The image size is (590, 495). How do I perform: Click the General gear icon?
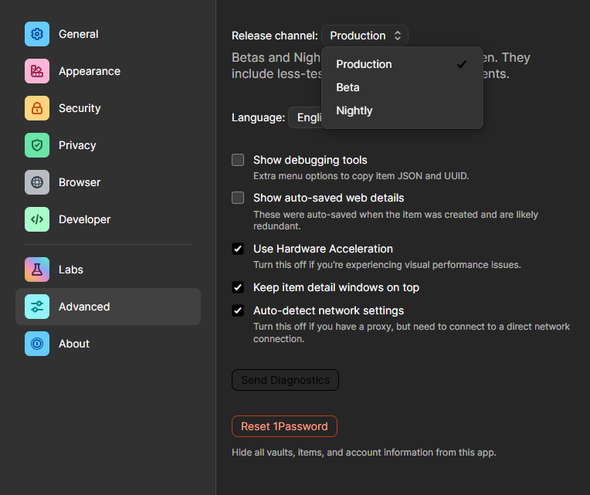(37, 34)
